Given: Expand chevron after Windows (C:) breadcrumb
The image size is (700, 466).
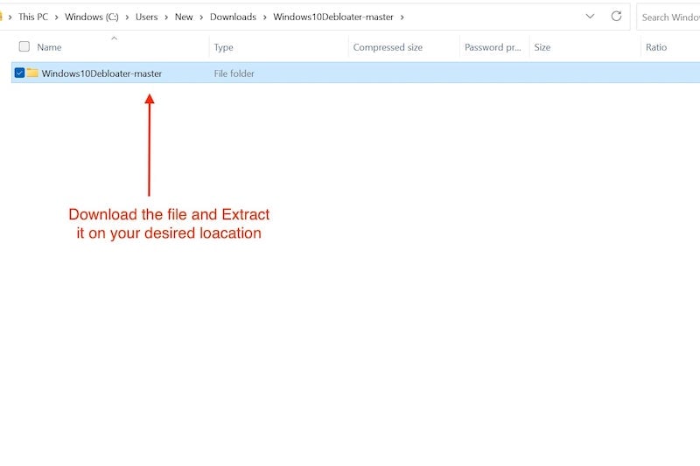Looking at the screenshot, I should pos(127,17).
